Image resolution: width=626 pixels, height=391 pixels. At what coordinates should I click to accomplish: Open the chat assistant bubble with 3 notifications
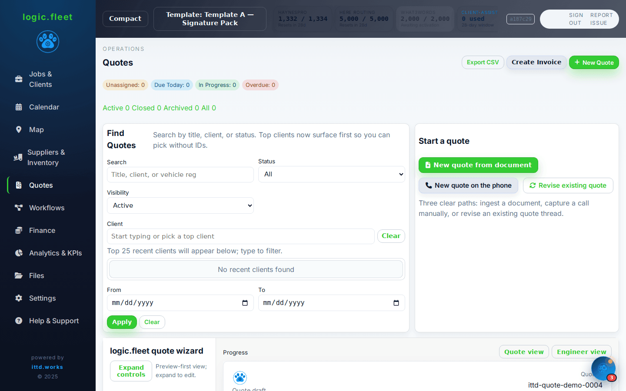[603, 368]
